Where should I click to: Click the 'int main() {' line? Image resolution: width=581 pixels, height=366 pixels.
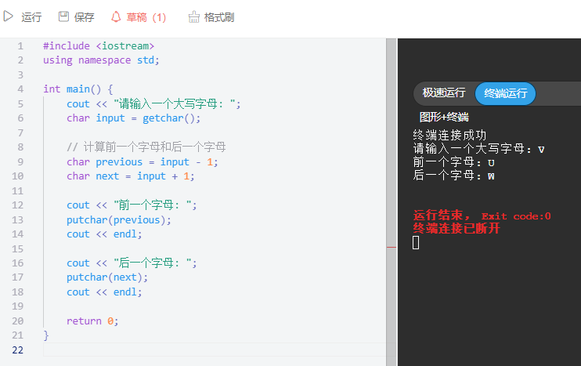tap(78, 89)
